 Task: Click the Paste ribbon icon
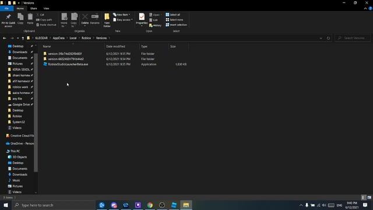coord(30,19)
